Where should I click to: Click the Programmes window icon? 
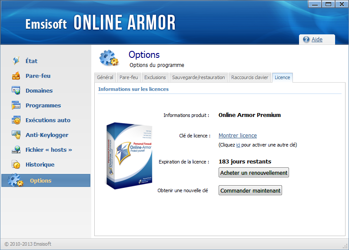pos(16,105)
